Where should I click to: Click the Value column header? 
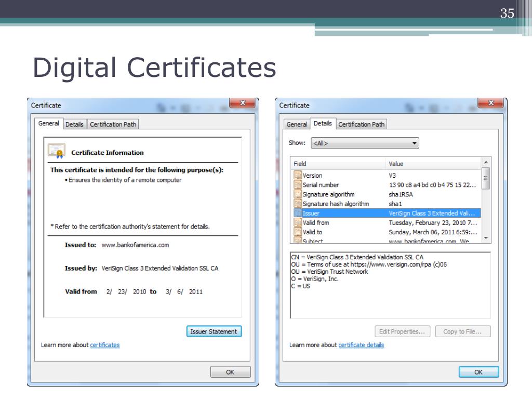click(x=434, y=164)
